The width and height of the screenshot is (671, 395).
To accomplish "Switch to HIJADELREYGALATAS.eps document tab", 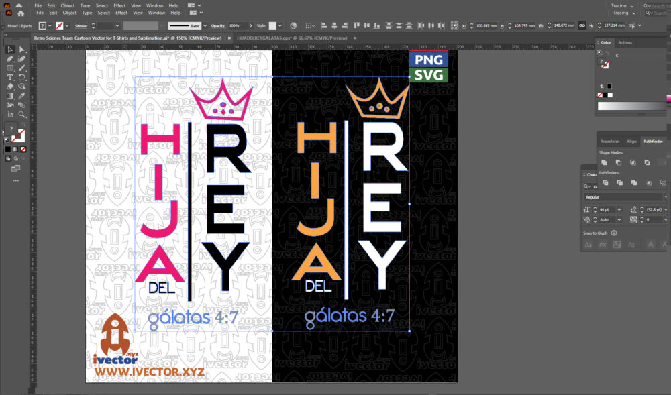I will click(x=292, y=38).
